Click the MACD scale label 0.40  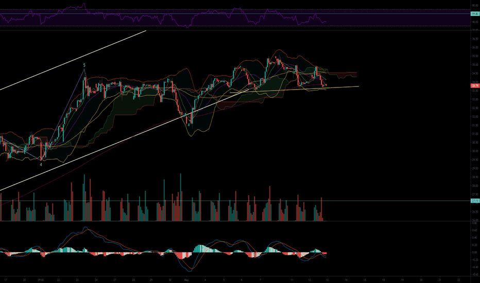[x=474, y=238]
